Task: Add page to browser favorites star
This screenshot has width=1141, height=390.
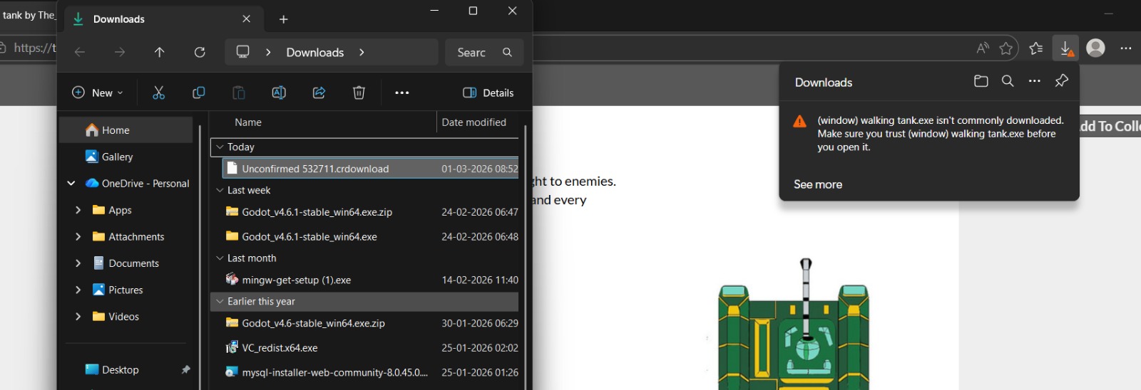Action: click(x=1006, y=48)
